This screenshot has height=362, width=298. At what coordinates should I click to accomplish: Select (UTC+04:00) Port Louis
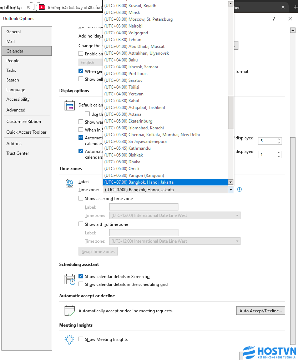165,73
